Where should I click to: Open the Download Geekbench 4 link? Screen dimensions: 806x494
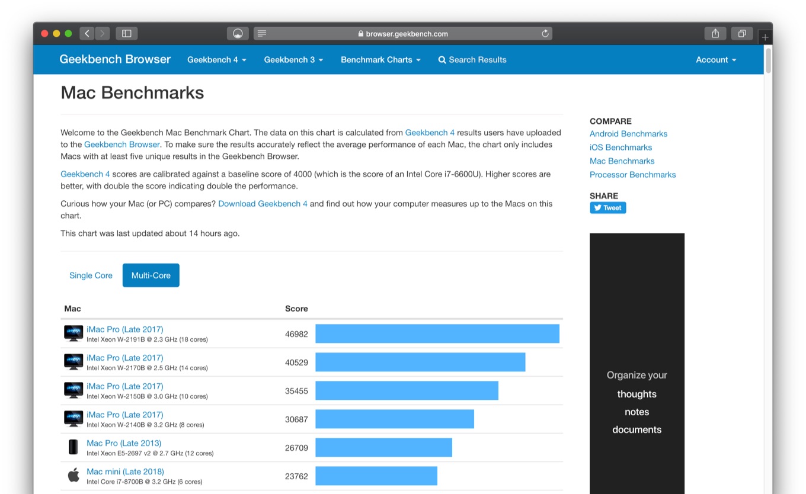point(263,204)
